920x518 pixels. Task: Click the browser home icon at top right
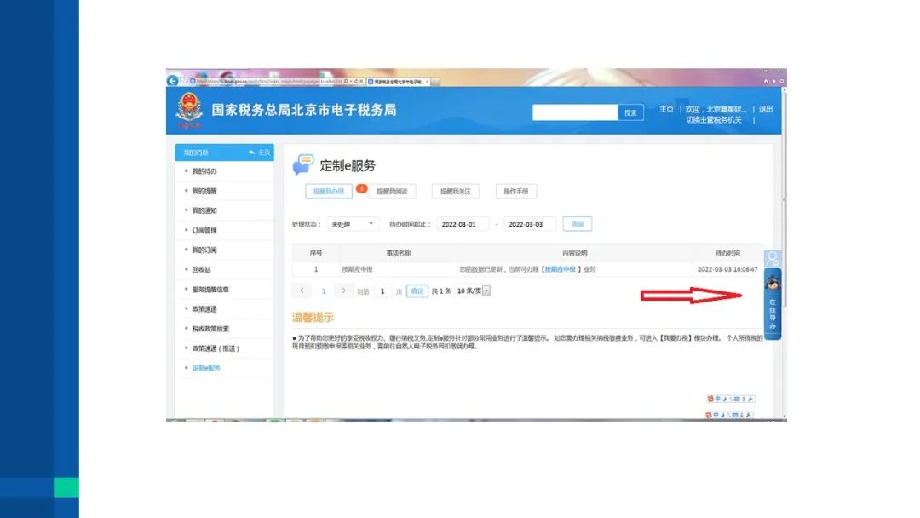tap(766, 82)
